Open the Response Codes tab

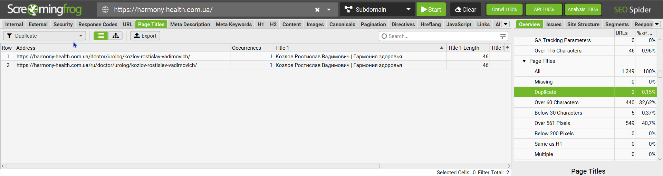point(98,25)
